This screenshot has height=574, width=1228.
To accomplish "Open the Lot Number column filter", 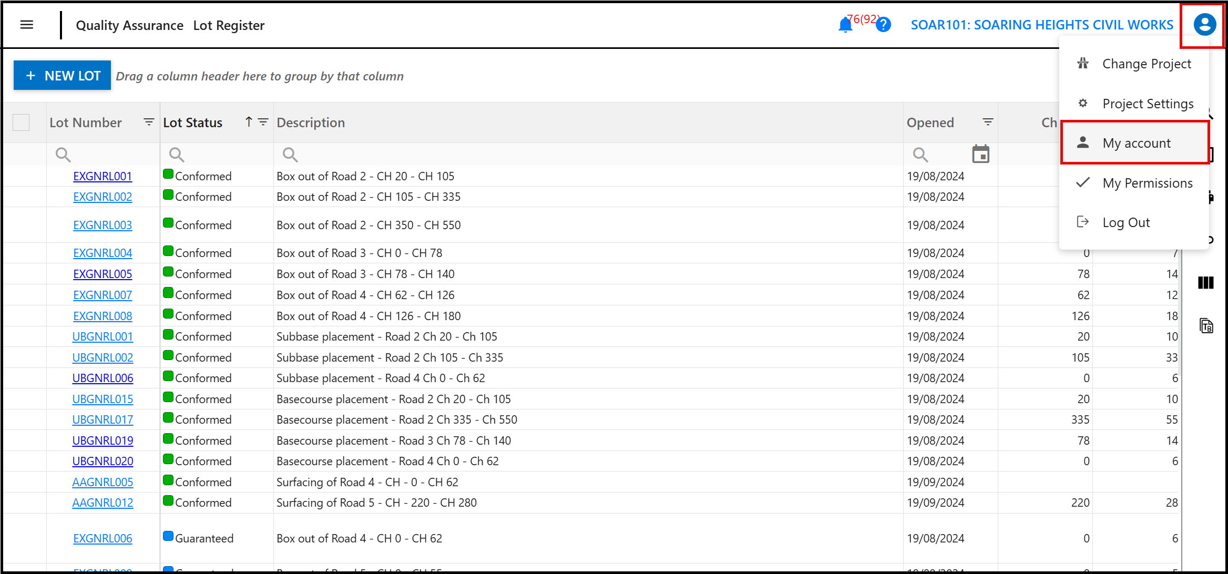I will coord(149,122).
